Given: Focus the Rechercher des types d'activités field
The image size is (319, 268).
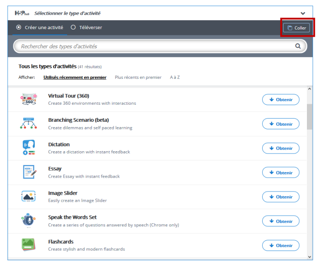Looking at the screenshot, I should (x=160, y=46).
